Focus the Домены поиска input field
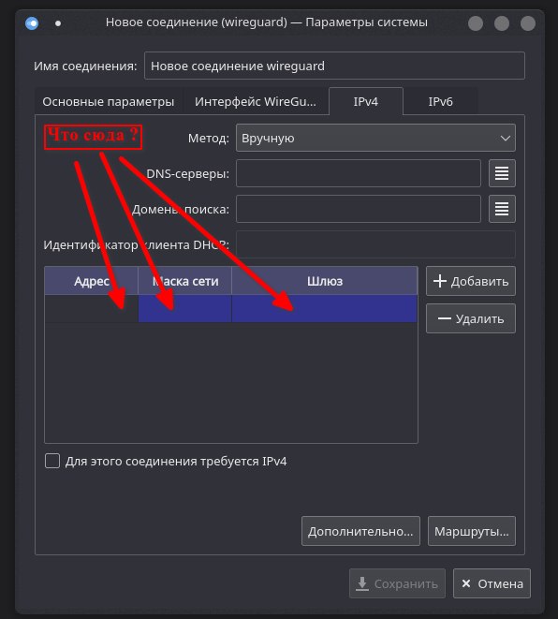Image resolution: width=558 pixels, height=619 pixels. click(359, 209)
